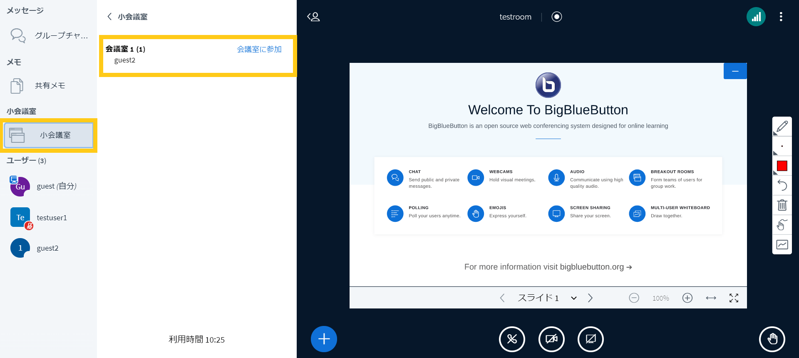
Task: Click the guest (自分) user avatar
Action: [20, 186]
